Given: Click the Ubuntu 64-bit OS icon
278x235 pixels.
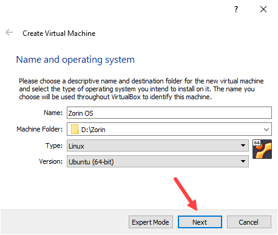Looking at the screenshot, I should tap(262, 149).
